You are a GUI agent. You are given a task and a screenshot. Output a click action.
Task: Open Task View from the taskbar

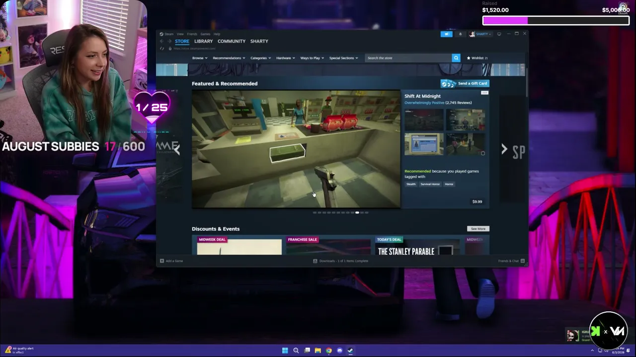coord(307,351)
